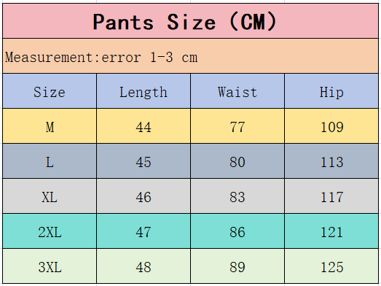The image size is (381, 286).
Task: Click the waist value 89 cell
Action: click(x=237, y=266)
